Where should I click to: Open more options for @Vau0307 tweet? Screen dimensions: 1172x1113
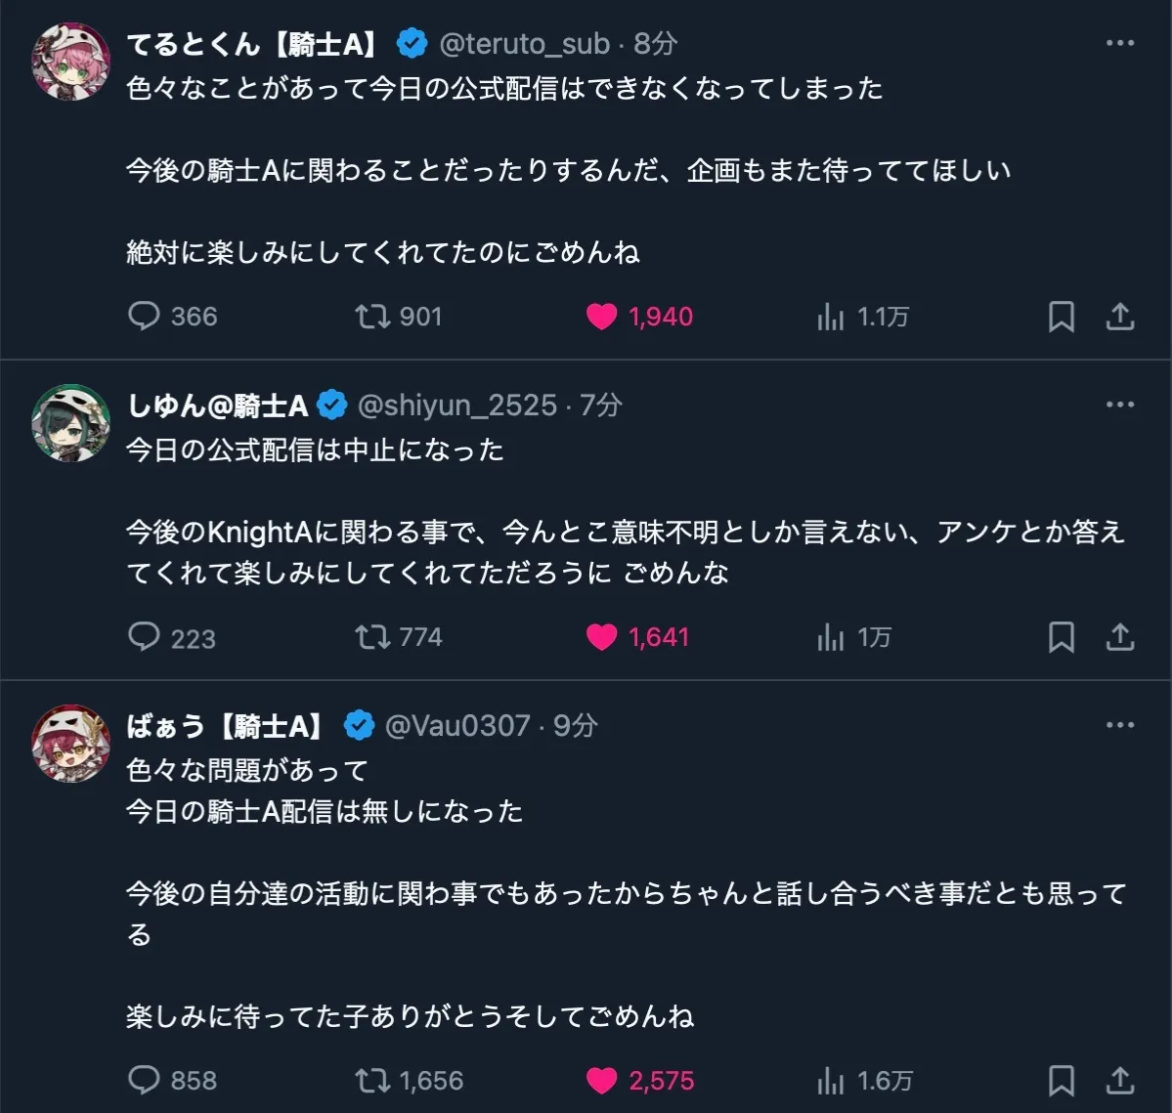click(1120, 725)
